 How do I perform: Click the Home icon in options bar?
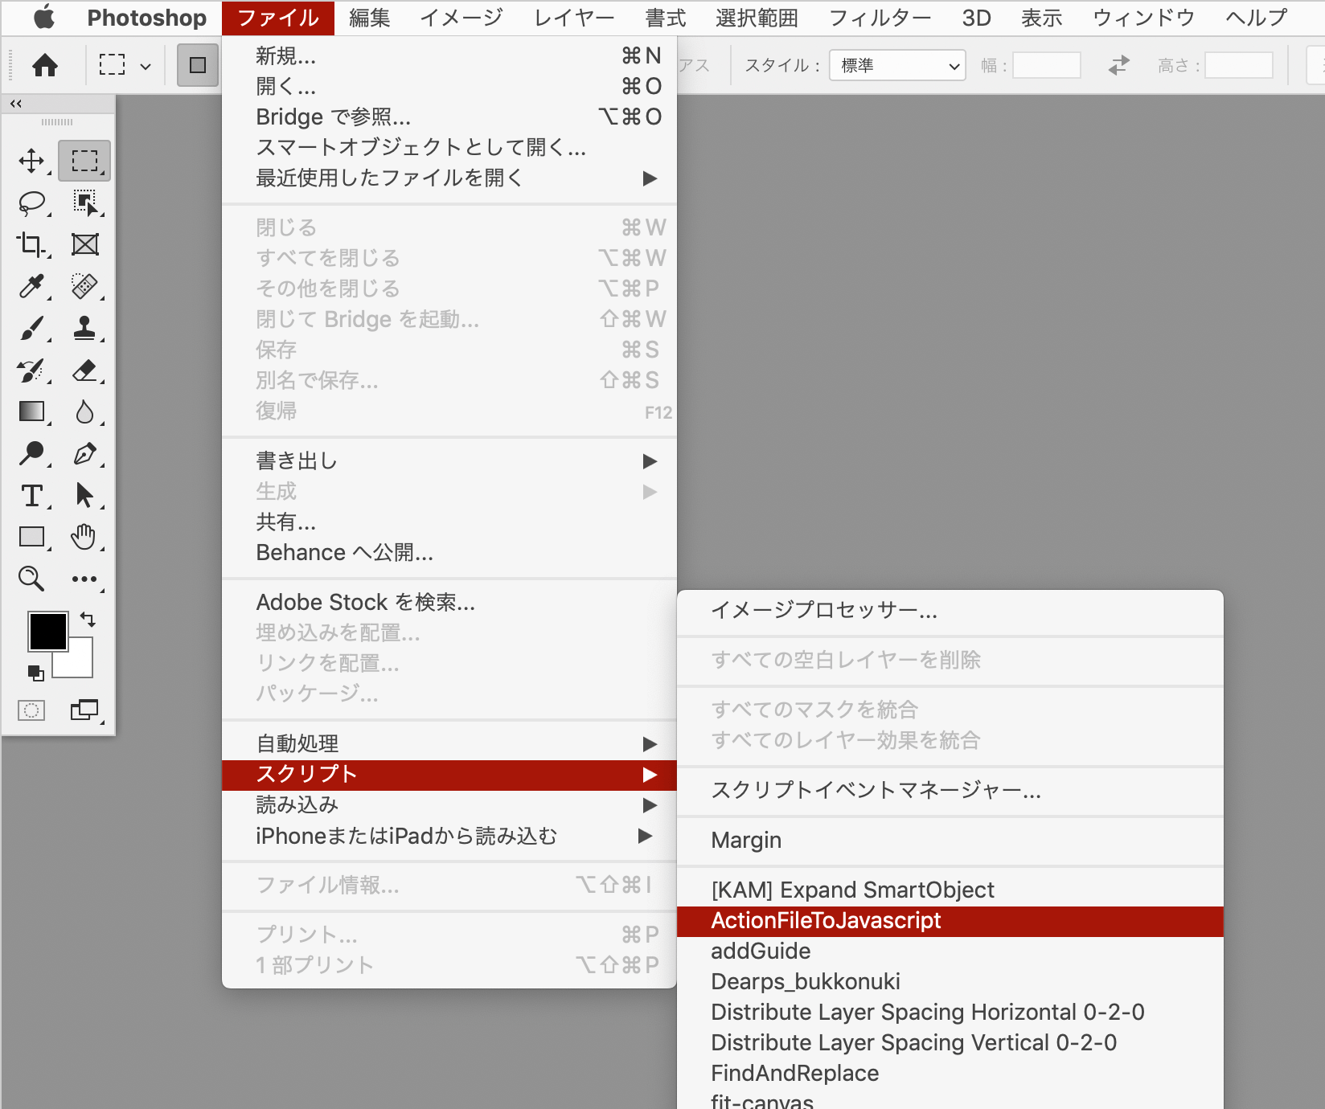45,65
